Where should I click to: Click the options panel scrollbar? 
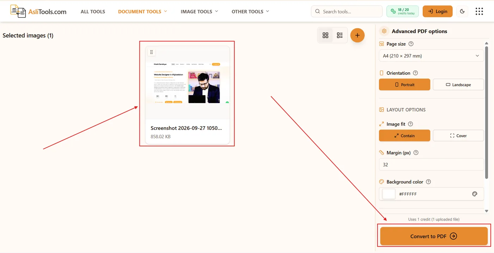487,113
